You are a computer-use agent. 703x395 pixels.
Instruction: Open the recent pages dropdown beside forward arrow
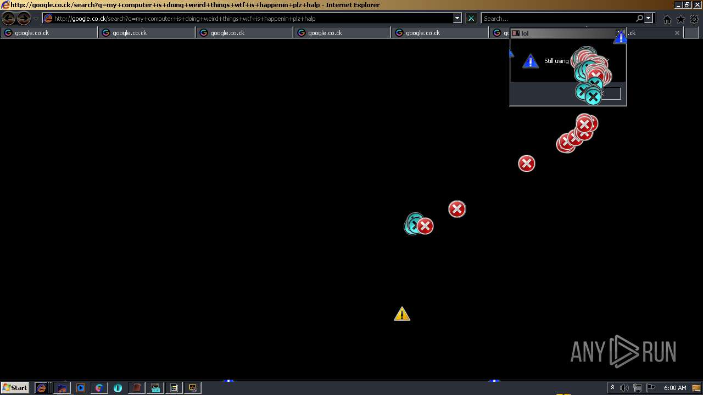click(x=36, y=19)
